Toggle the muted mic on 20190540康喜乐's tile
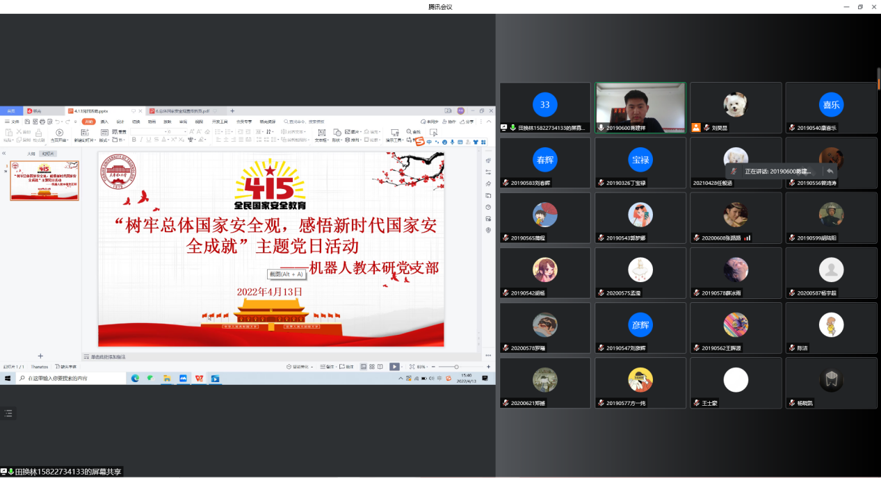 click(x=791, y=128)
